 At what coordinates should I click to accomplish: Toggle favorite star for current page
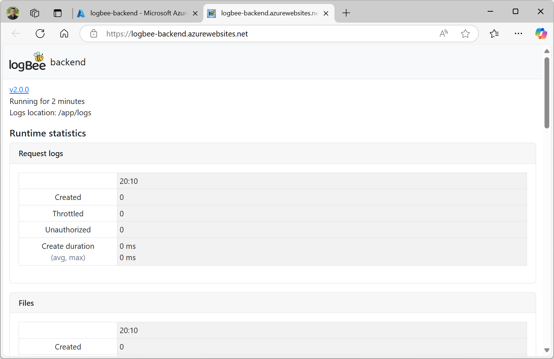465,34
